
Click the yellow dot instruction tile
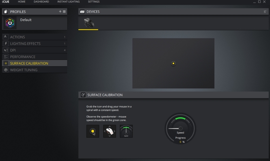pyautogui.click(x=93, y=131)
